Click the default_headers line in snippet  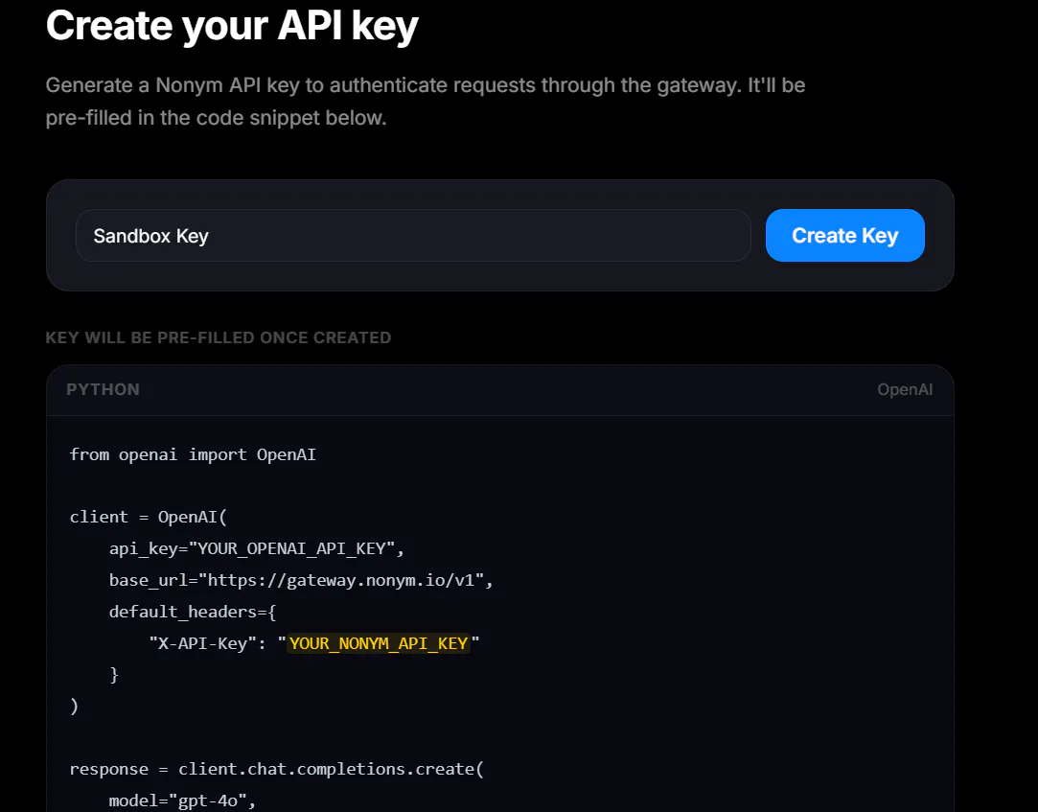pos(193,612)
